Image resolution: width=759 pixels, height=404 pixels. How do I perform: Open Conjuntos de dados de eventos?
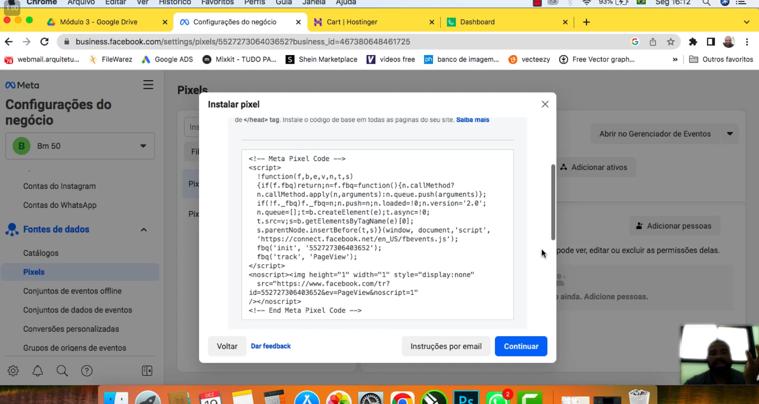tap(77, 310)
